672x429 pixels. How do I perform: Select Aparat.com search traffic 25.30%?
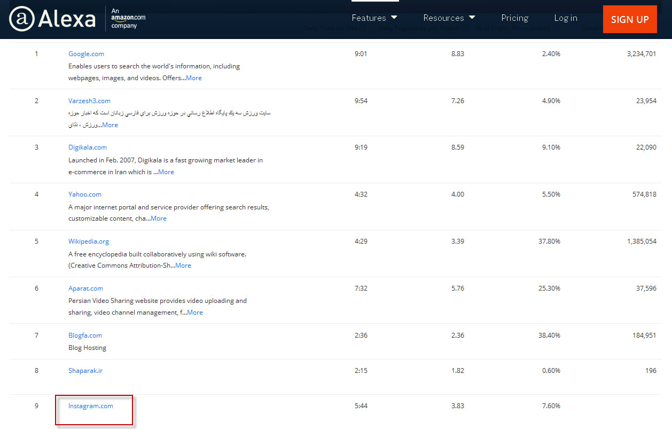click(x=549, y=288)
